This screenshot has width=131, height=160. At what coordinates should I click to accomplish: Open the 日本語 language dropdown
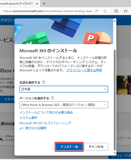coord(64,89)
